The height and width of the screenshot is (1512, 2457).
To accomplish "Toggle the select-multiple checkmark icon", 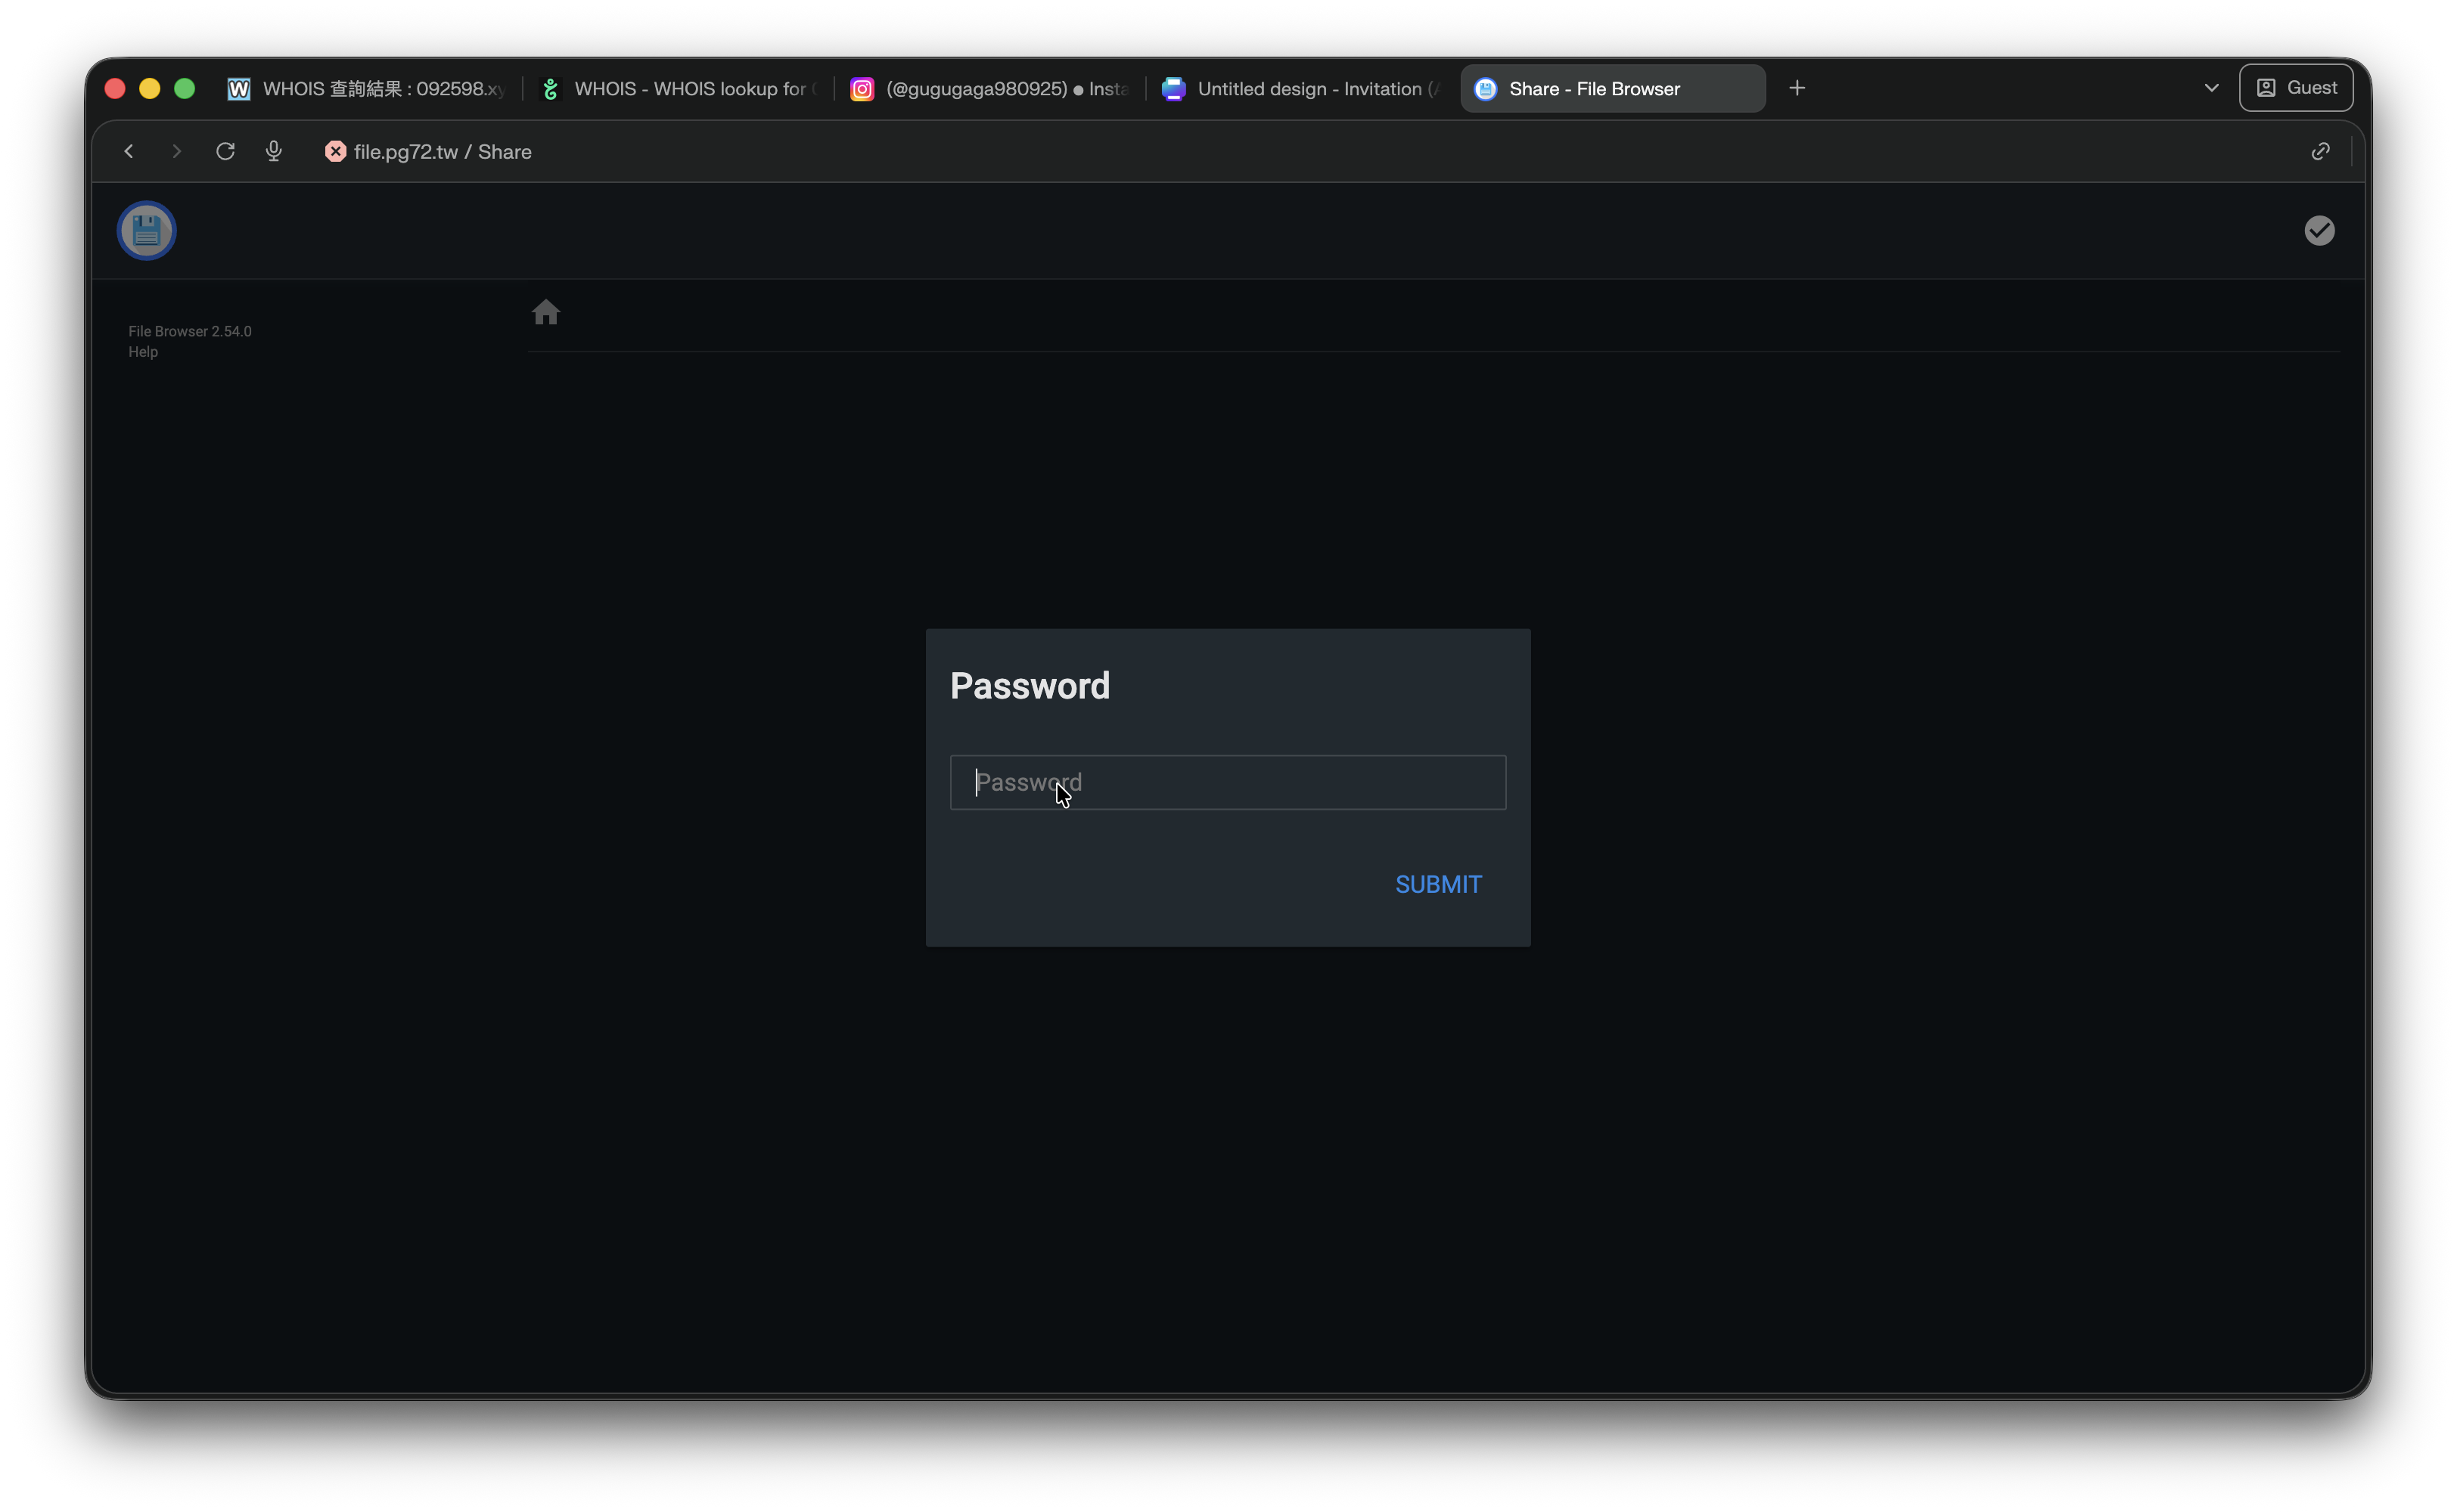I will pyautogui.click(x=2319, y=231).
